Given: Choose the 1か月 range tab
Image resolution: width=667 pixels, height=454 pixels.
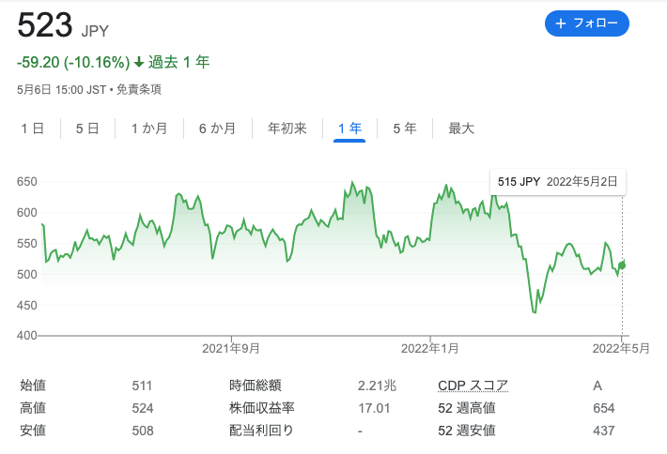Looking at the screenshot, I should (149, 129).
